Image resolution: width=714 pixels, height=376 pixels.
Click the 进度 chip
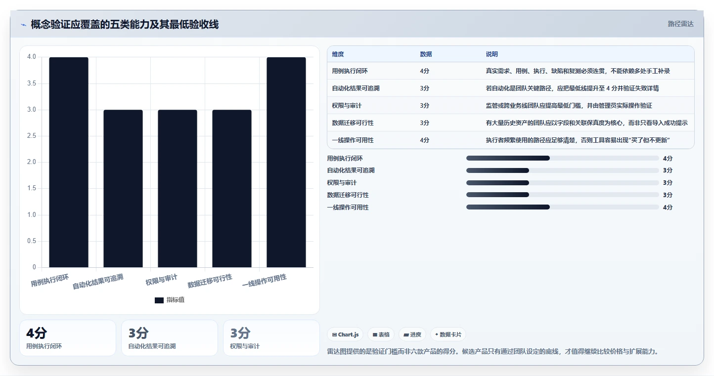(x=412, y=334)
